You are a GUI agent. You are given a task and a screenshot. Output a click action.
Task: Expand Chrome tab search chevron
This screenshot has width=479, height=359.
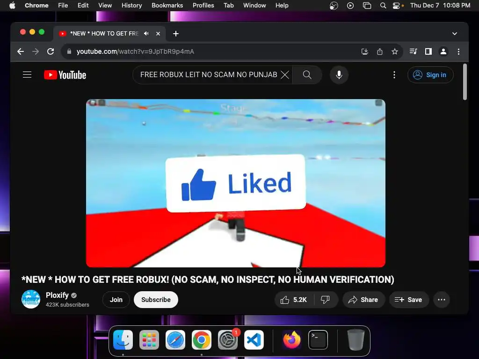click(455, 34)
